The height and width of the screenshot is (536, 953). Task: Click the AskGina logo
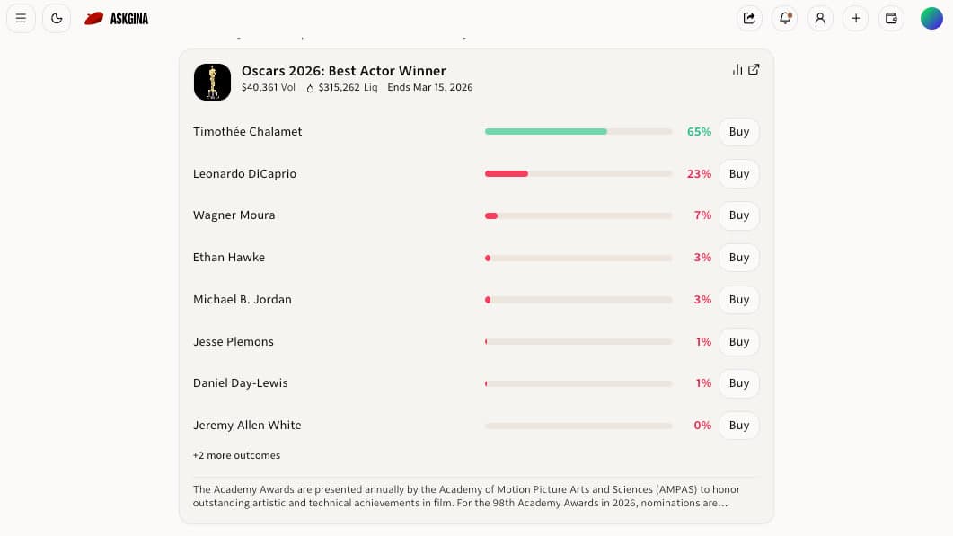[117, 18]
